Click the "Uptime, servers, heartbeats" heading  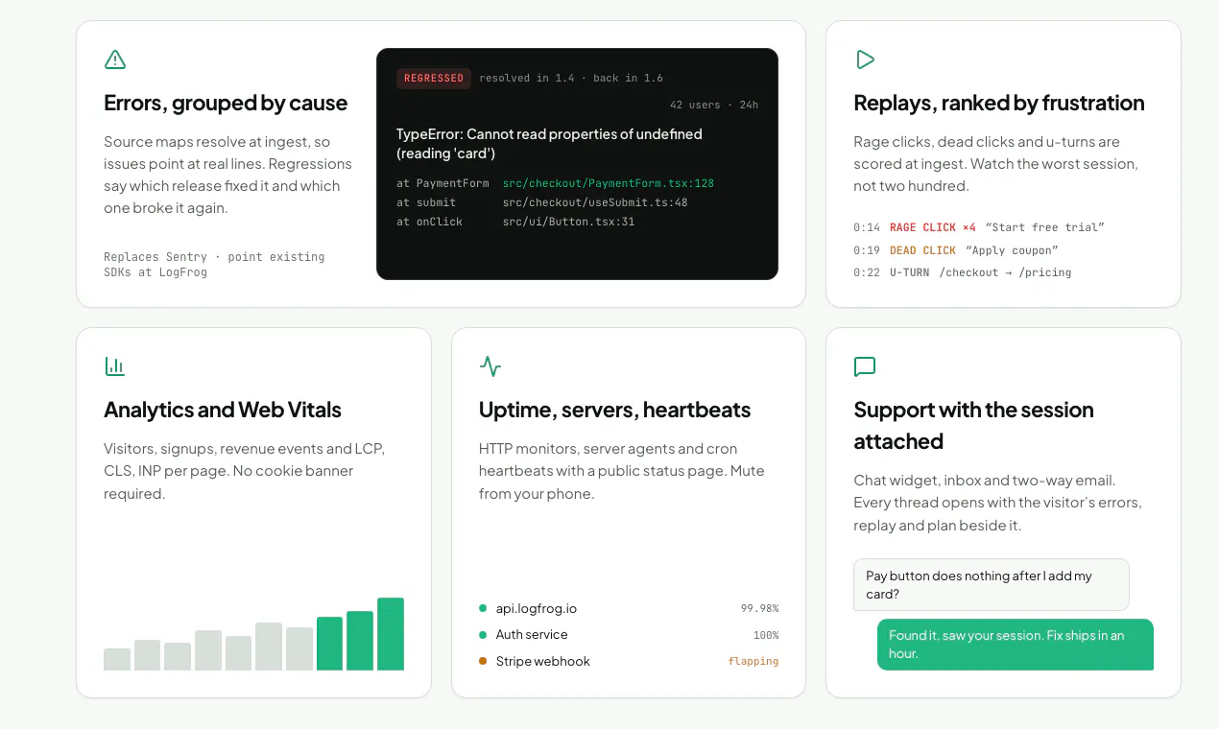615,410
